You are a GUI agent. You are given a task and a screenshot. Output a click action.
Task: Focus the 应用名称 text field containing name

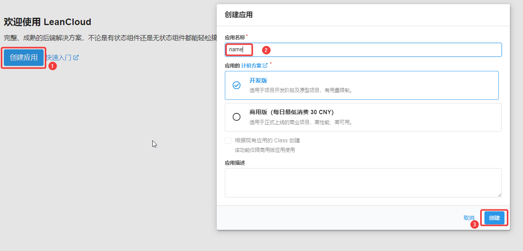coord(363,50)
